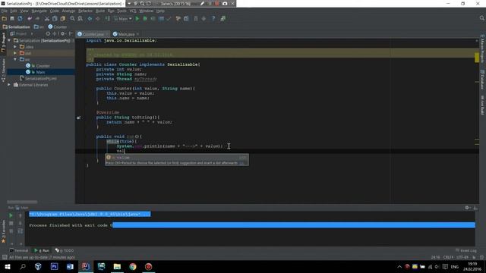Click the tool window toggle in status bar corner
Screen dimensions: 486x273
point(5,257)
